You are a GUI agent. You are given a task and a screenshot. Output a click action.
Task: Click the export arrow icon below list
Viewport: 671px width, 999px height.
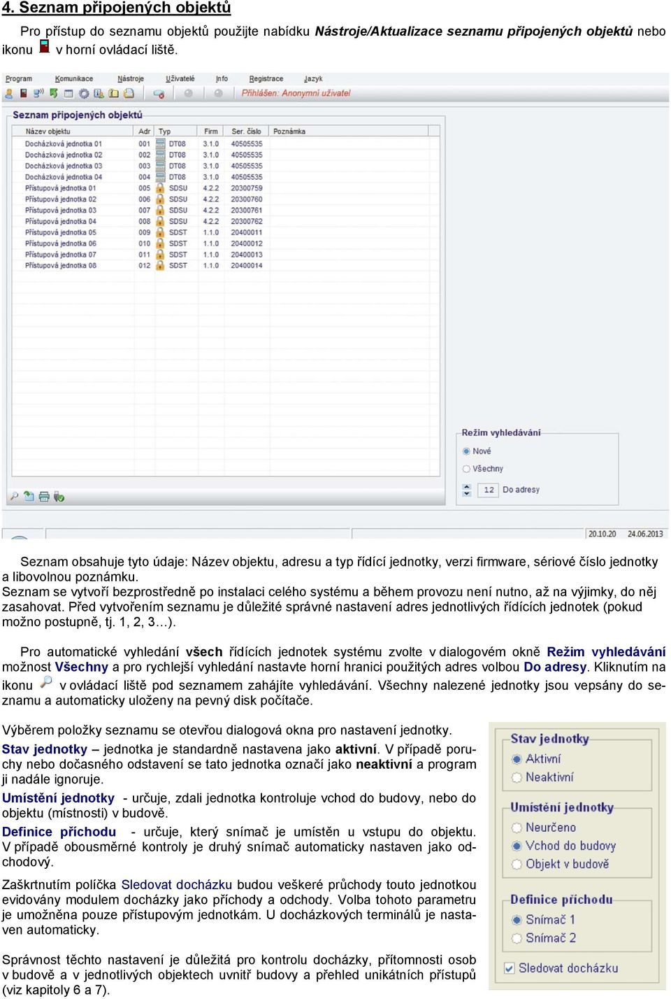[29, 496]
